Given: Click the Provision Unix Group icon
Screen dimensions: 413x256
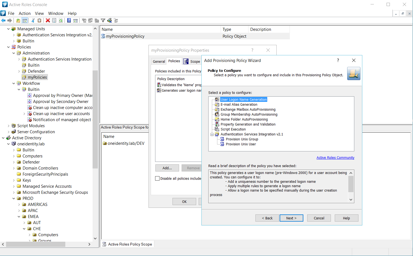Looking at the screenshot, I should tap(222, 139).
